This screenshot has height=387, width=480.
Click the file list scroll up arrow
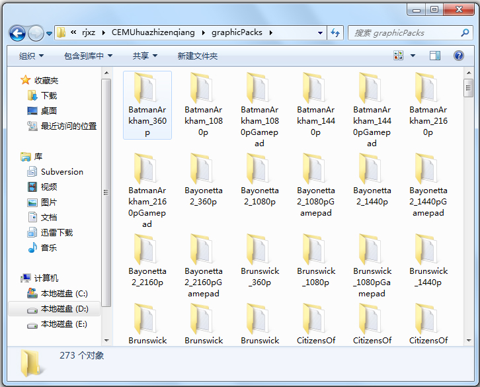coord(468,73)
